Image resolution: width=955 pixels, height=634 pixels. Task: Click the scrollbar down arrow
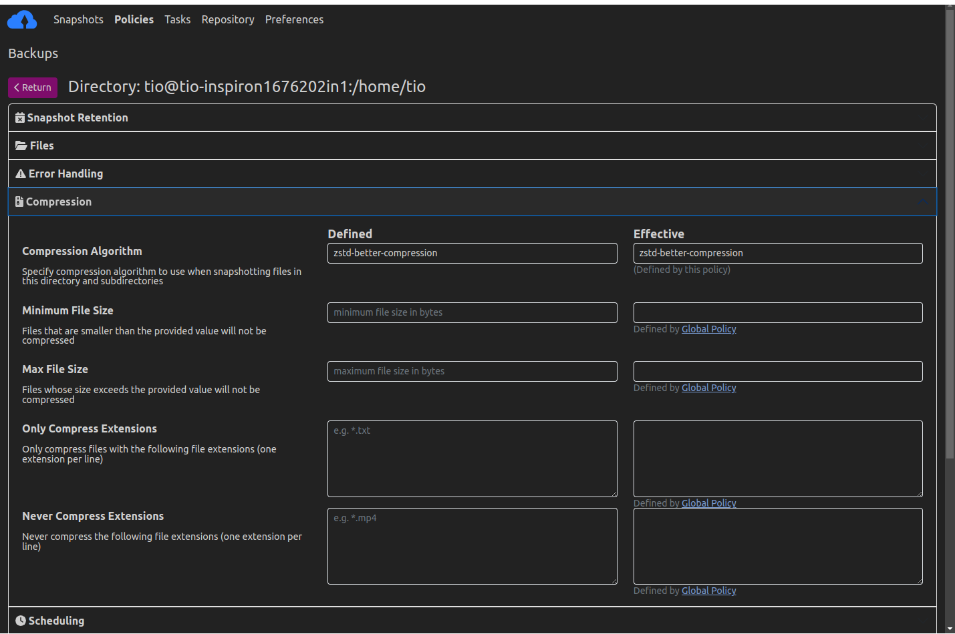950,629
